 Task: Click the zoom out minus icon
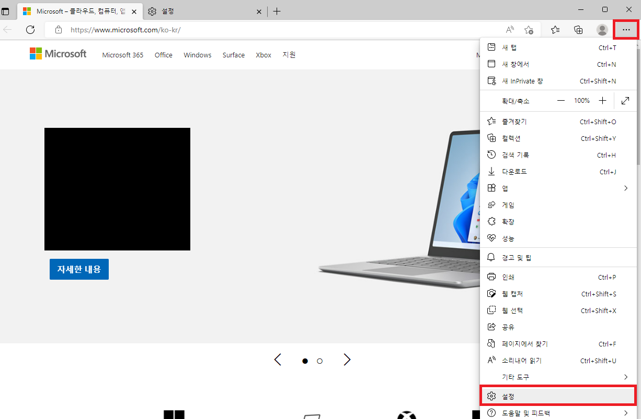click(561, 101)
